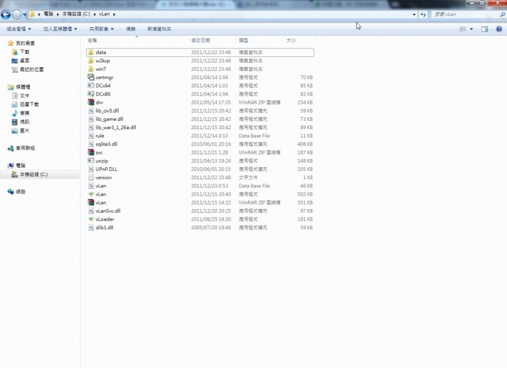Click the 燒錄 toolbar button
The height and width of the screenshot is (368, 507).
coord(131,29)
